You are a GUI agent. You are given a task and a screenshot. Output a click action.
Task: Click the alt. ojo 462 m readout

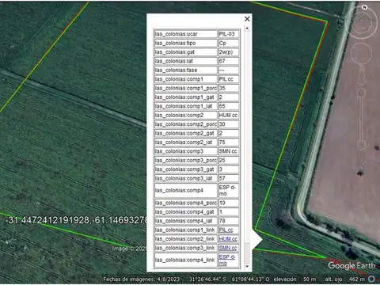(x=345, y=279)
